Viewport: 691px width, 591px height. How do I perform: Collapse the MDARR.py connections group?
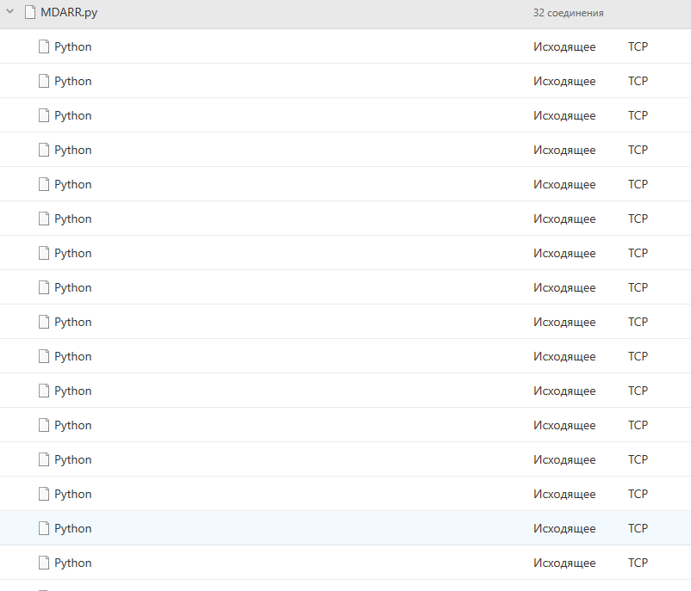tap(10, 12)
